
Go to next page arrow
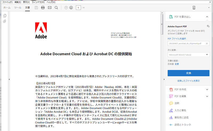click(x=71, y=8)
